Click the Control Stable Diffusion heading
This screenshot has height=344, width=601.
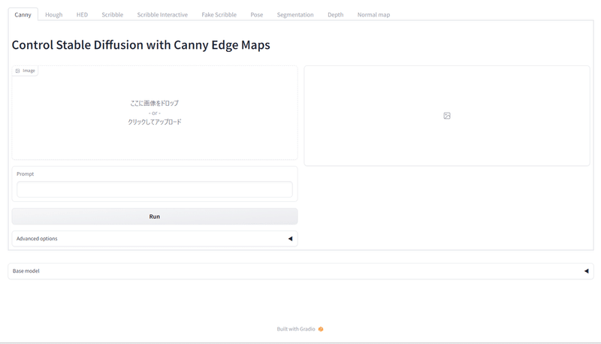pyautogui.click(x=140, y=45)
